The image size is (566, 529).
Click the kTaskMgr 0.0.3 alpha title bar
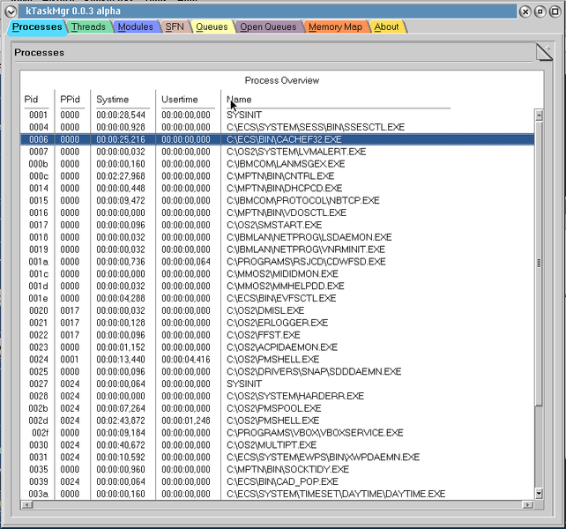click(x=268, y=11)
